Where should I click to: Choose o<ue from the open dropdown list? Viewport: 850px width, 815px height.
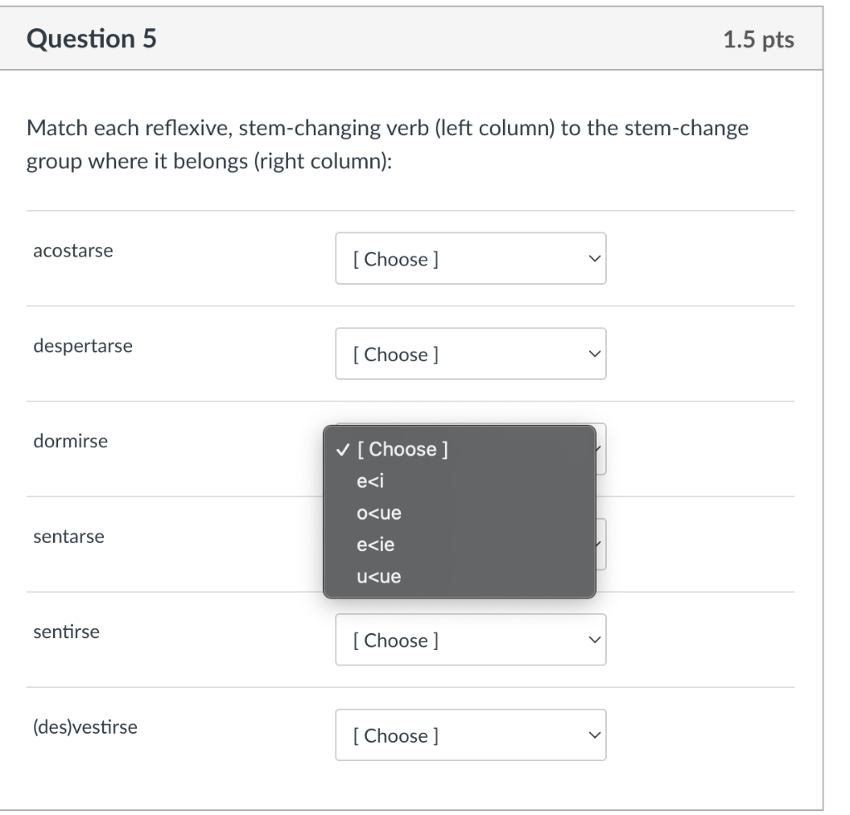(x=379, y=513)
